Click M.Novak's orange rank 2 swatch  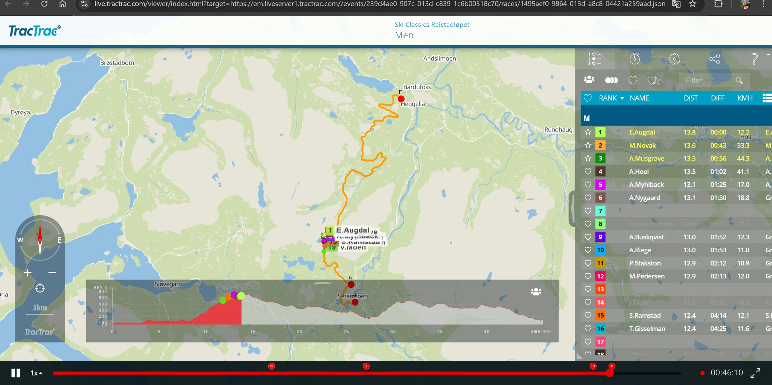(x=600, y=145)
